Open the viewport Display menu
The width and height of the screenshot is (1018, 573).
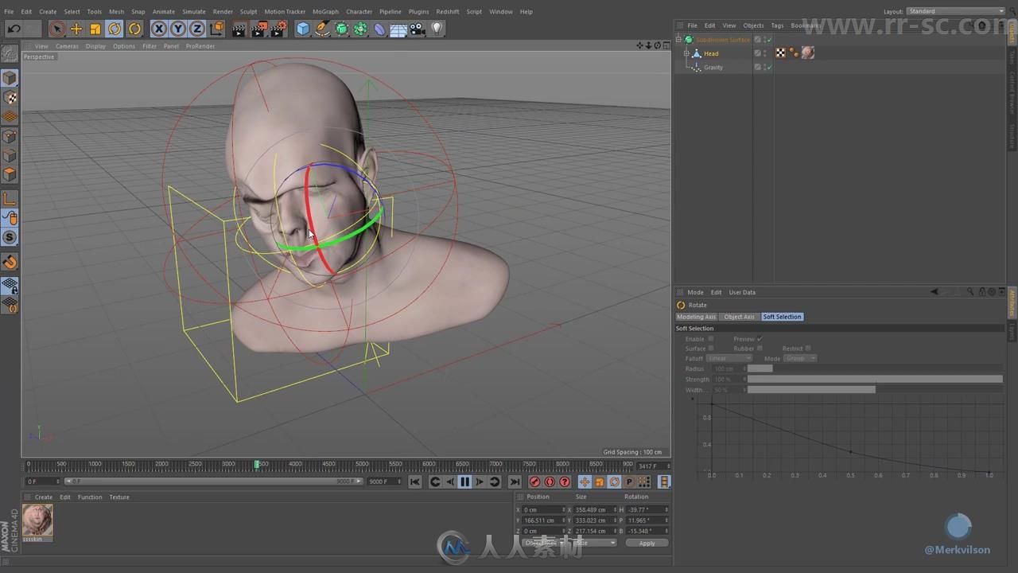pos(95,46)
